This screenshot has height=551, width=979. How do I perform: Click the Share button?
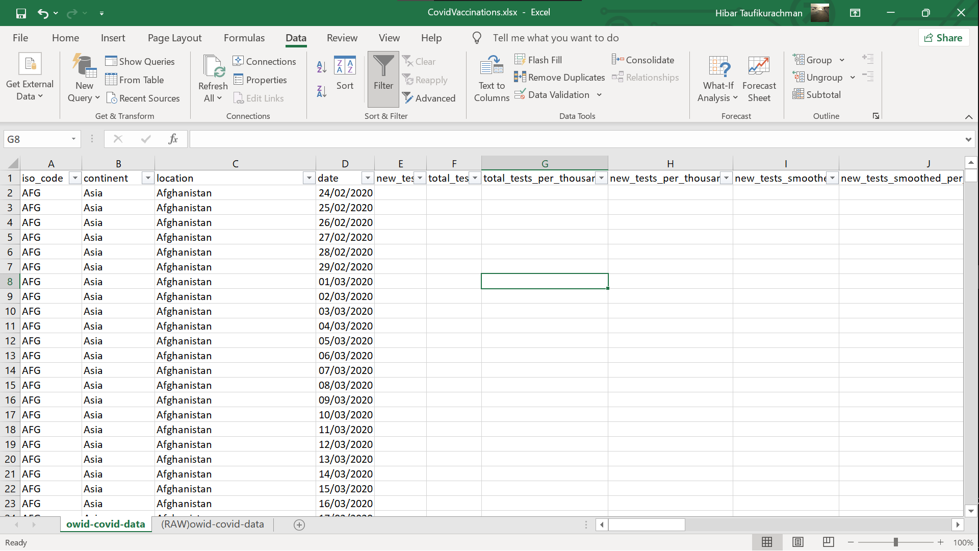[943, 38]
